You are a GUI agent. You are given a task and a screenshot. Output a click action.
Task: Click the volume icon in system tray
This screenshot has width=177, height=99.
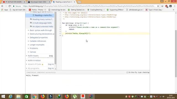(x=163, y=97)
